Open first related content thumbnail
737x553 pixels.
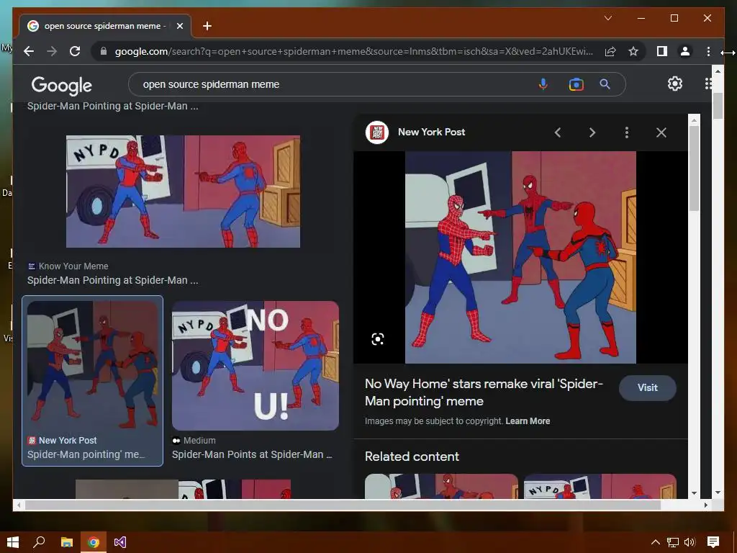(441, 486)
